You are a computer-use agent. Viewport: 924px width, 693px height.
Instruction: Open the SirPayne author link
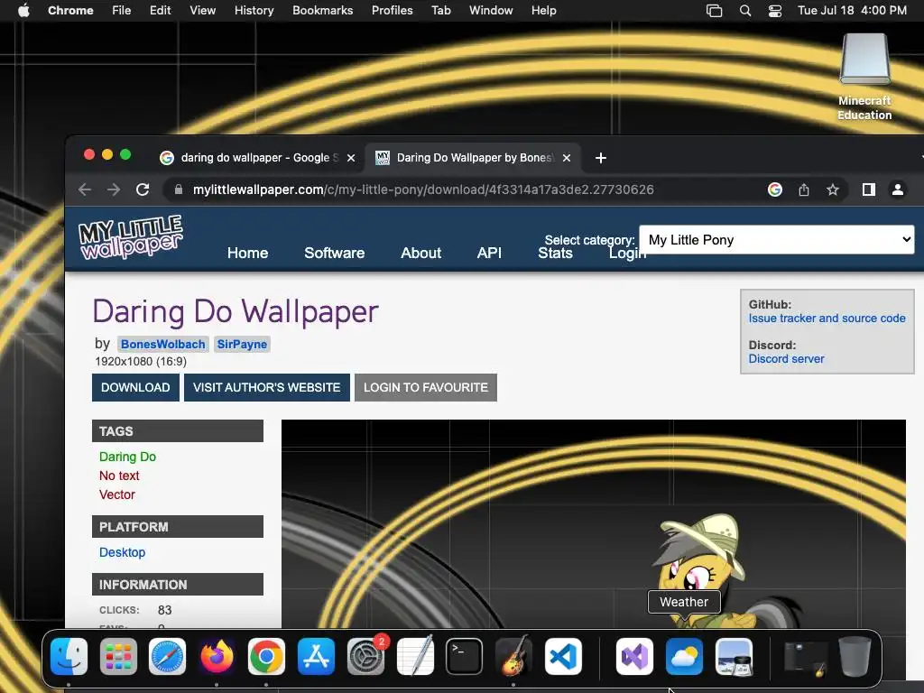tap(242, 344)
